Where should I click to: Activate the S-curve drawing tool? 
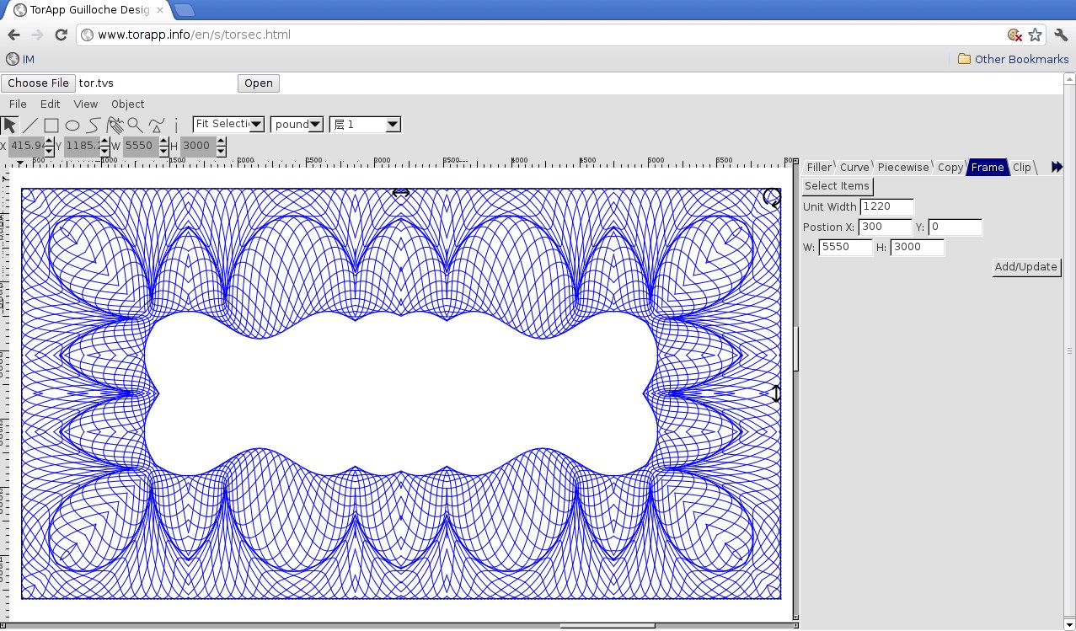(x=94, y=125)
